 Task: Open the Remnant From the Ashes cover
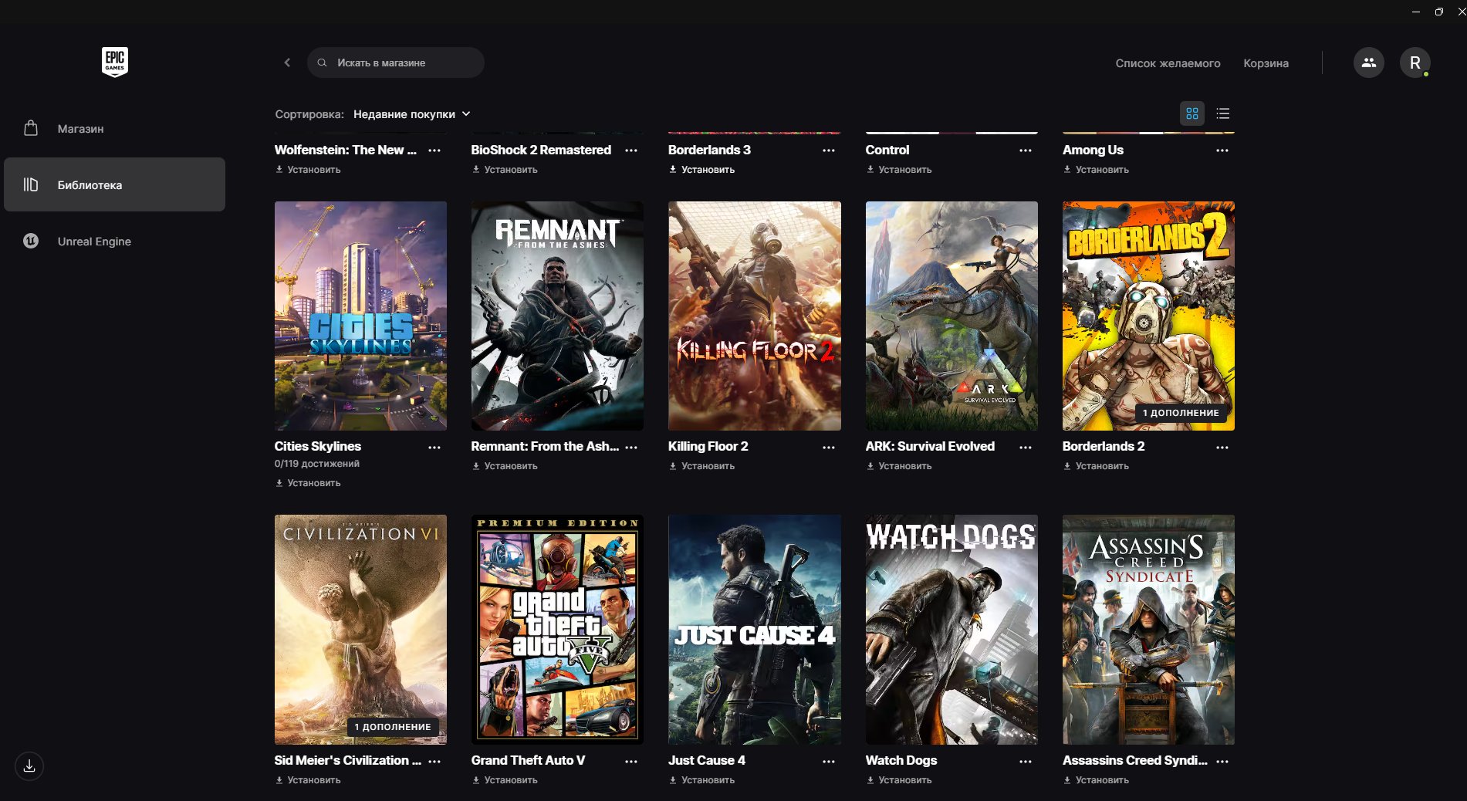[557, 316]
